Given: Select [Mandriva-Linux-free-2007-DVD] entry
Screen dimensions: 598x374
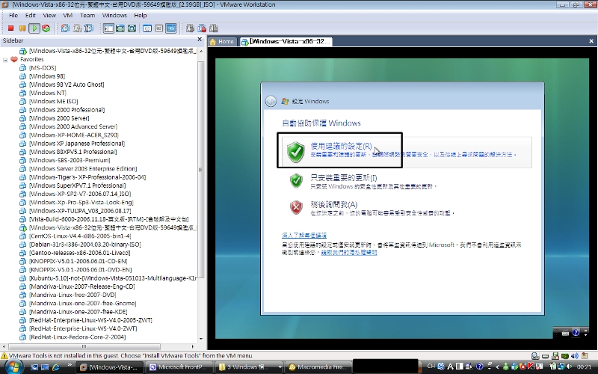Looking at the screenshot, I should coord(73,295).
